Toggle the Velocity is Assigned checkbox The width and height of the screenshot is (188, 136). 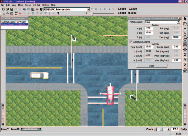[131, 42]
